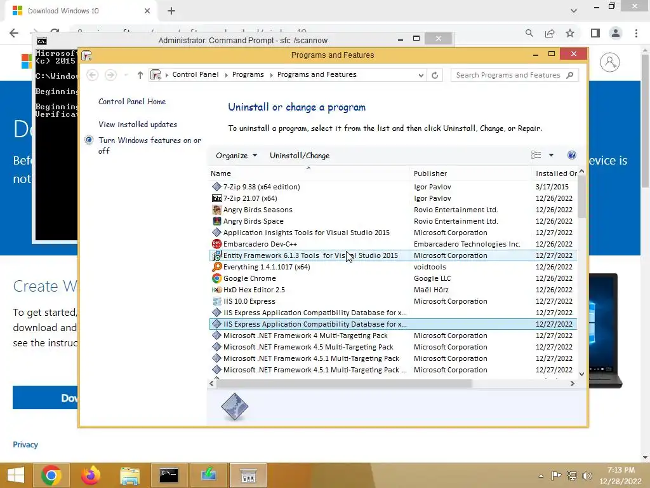This screenshot has width=650, height=488.
Task: Click Control Panel breadcrumb item
Action: (196, 75)
